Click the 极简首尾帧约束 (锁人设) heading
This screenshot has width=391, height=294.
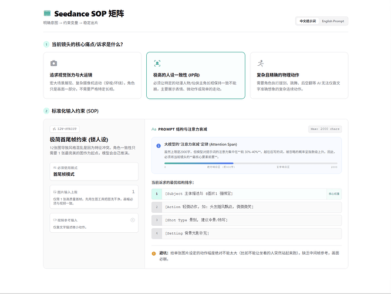click(79, 139)
